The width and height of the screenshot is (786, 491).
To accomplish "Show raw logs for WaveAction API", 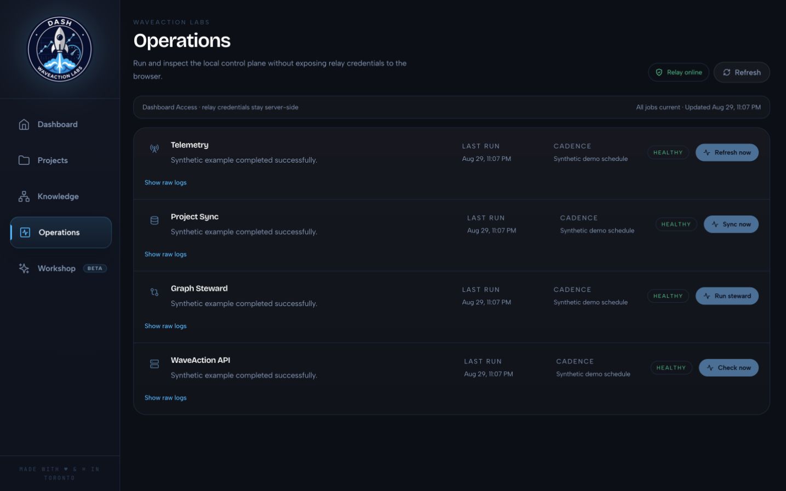I will coord(165,397).
